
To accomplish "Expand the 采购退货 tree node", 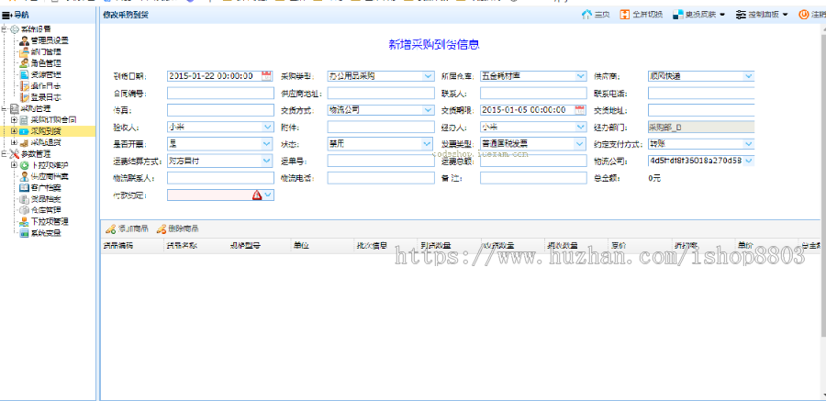I will coord(14,143).
